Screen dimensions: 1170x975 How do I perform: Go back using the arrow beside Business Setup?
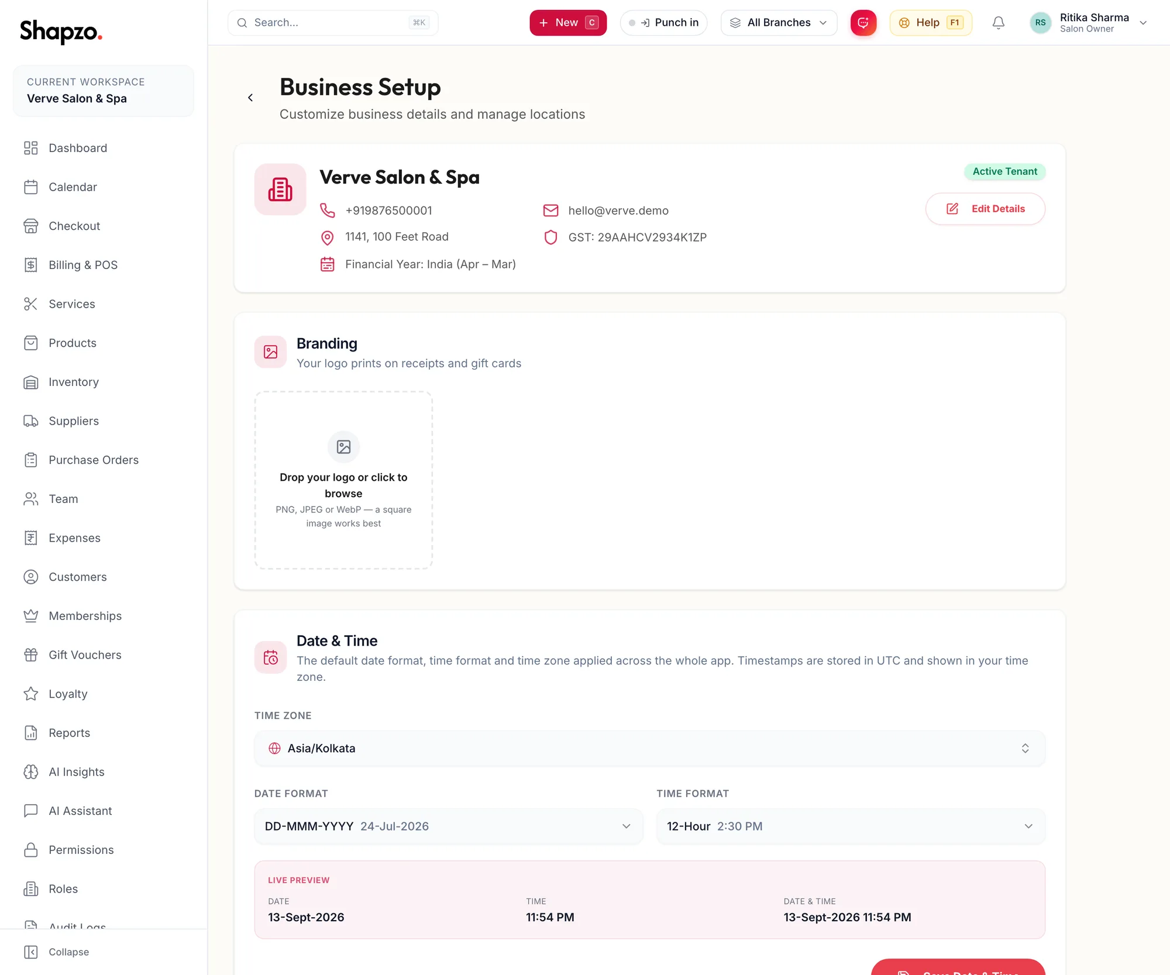250,98
